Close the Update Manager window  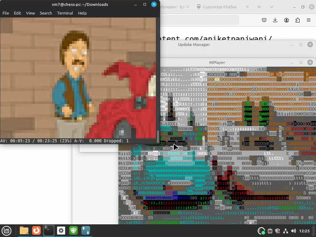pyautogui.click(x=310, y=44)
